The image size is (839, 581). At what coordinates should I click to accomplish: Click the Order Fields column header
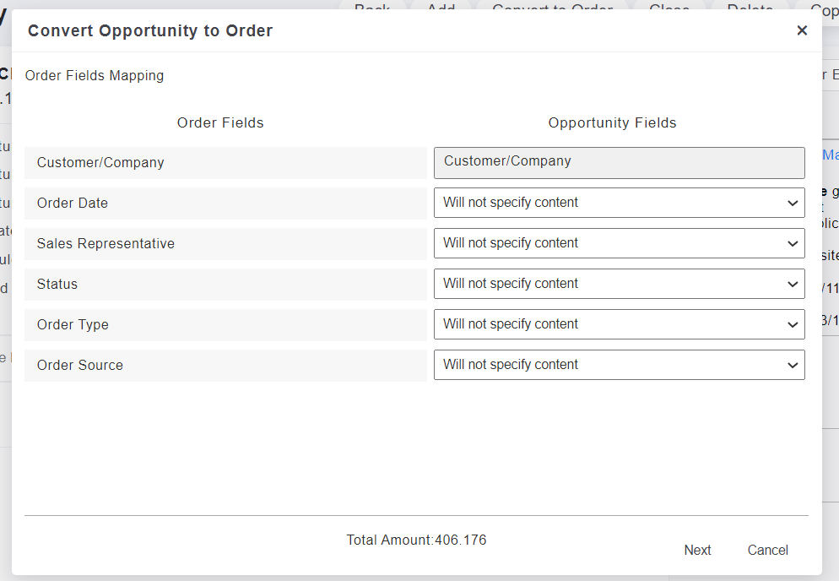220,123
